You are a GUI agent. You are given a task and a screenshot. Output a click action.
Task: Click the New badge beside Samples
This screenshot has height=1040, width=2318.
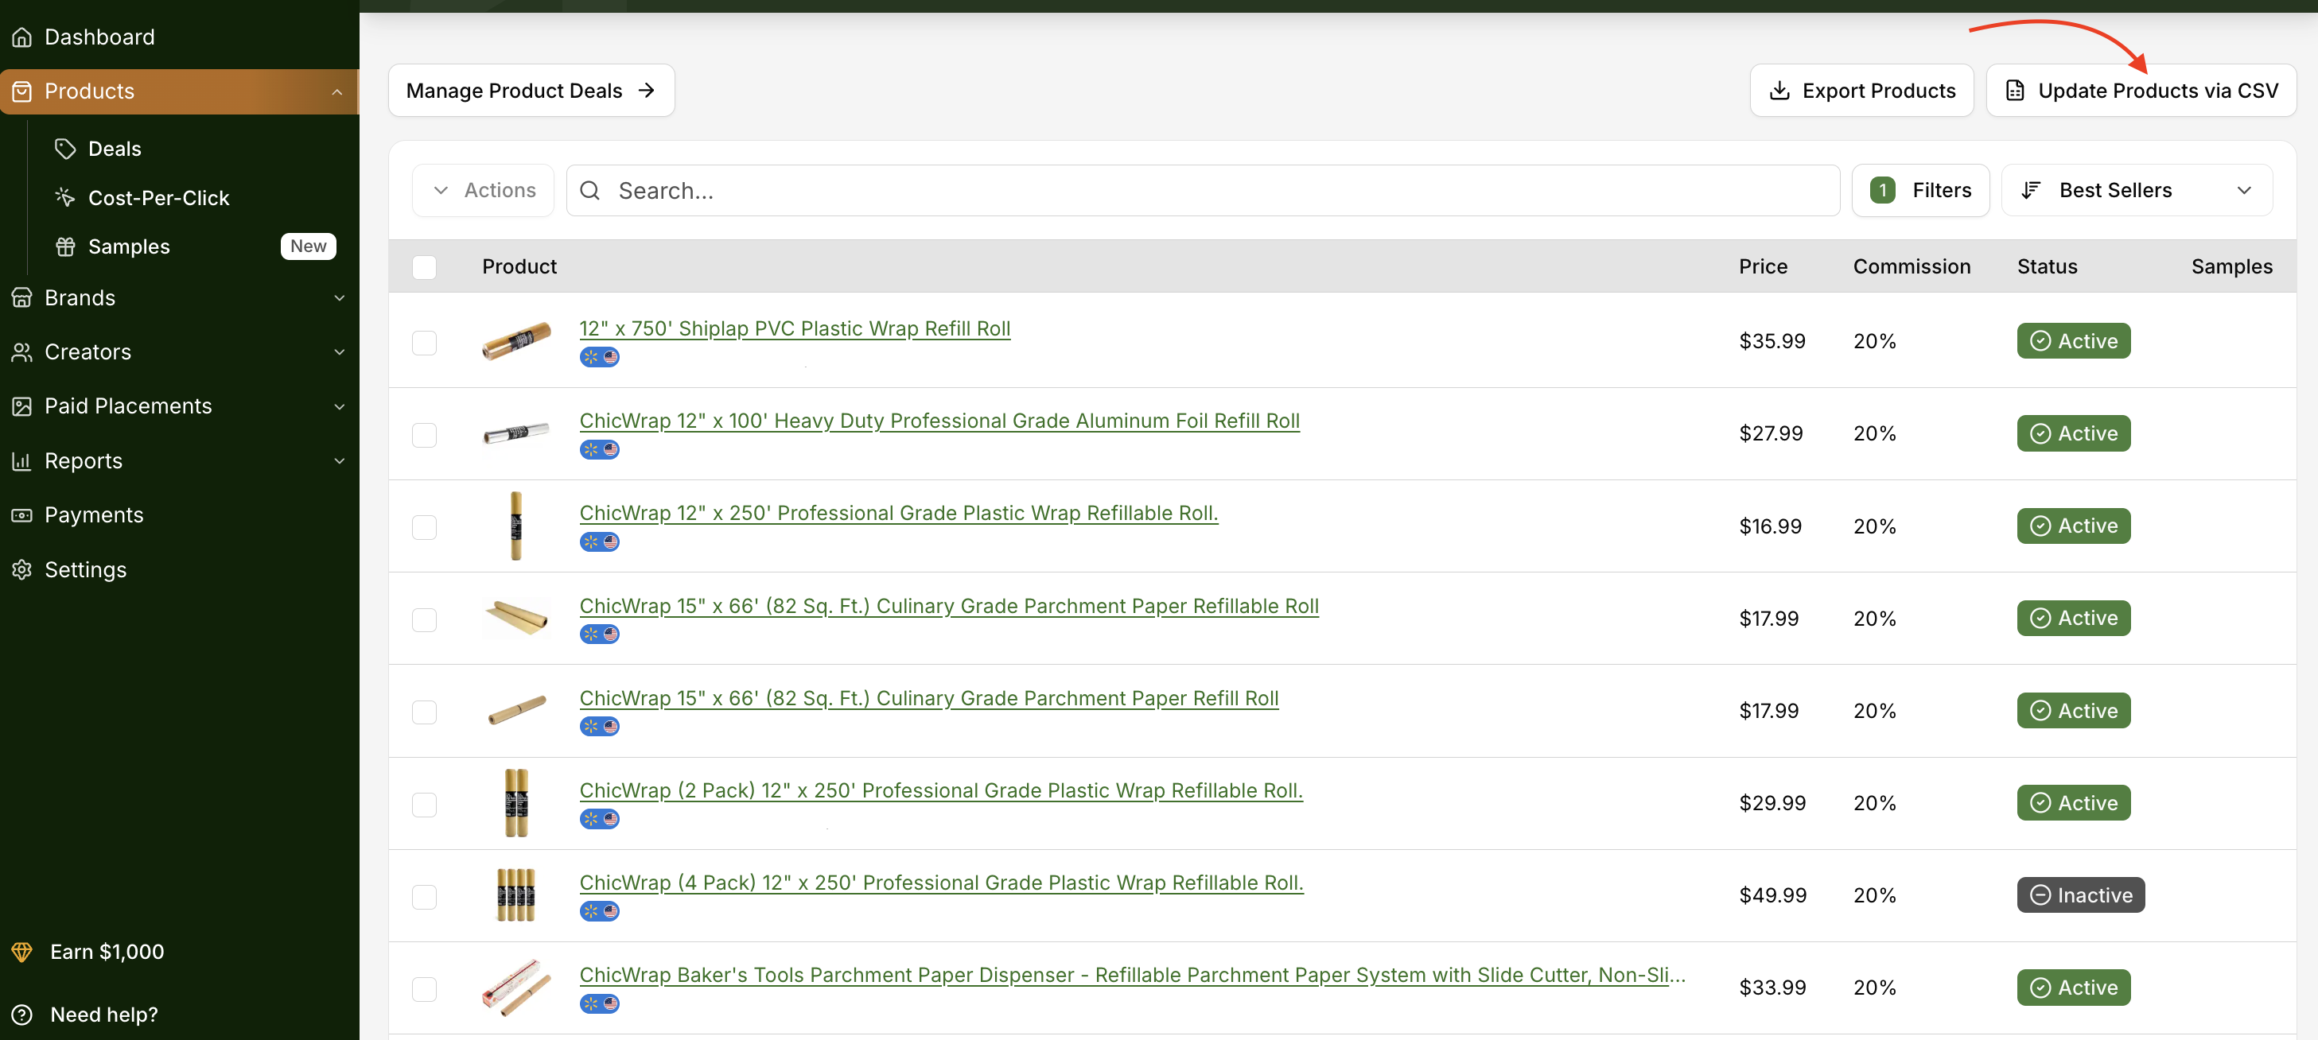(x=308, y=246)
